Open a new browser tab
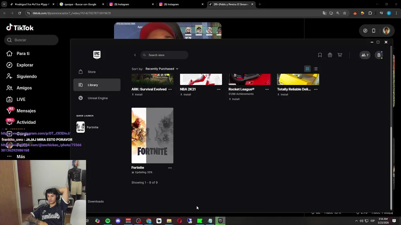The height and width of the screenshot is (225, 401). tap(260, 4)
